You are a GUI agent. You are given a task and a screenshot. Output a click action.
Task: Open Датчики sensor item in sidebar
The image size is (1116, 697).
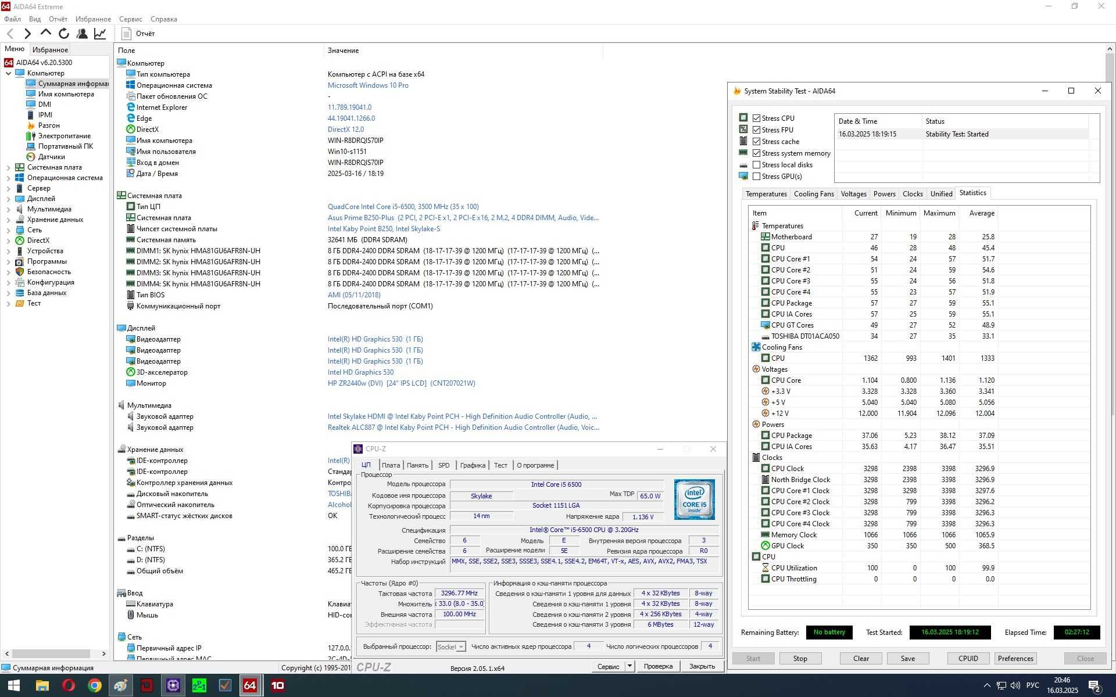tap(52, 157)
